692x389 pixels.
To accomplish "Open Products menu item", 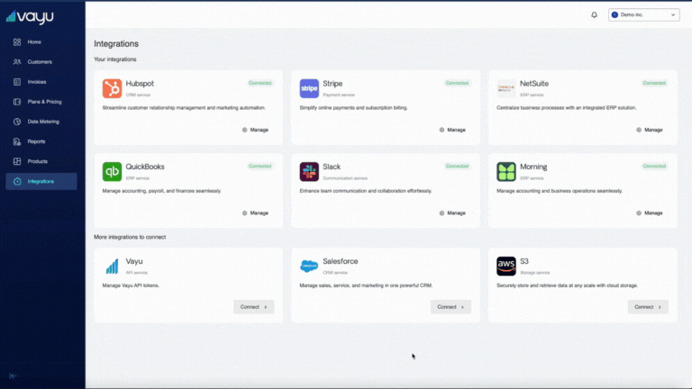I will 41,161.
